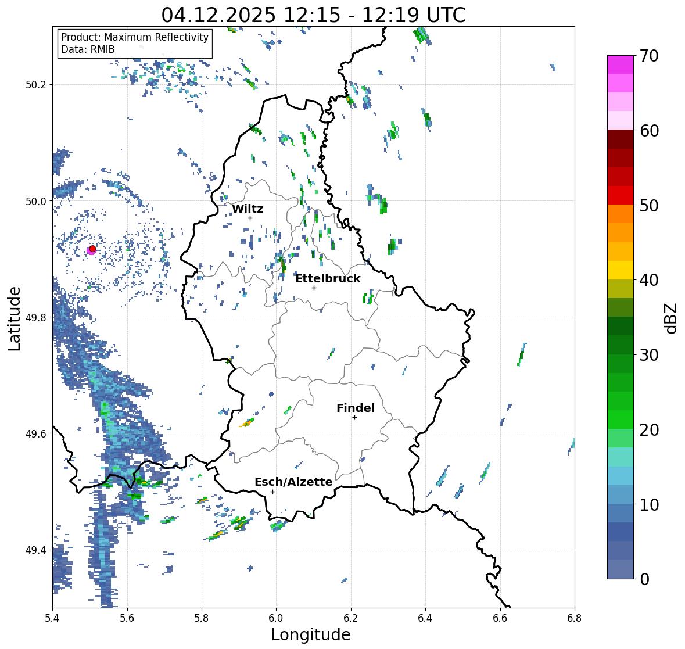Viewport: 685px width, 649px height.
Task: Click the 5.4 longitude tick label
Action: point(52,618)
